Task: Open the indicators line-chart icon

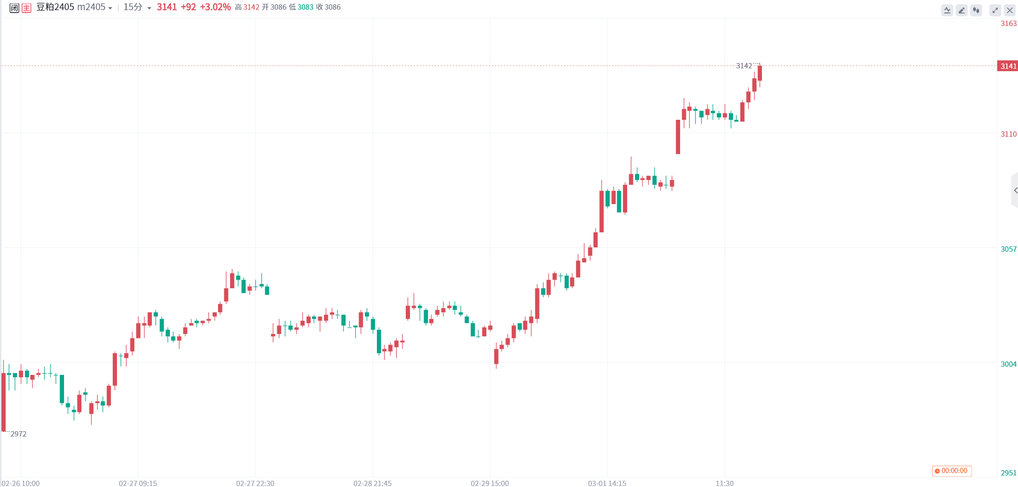Action: click(x=947, y=10)
